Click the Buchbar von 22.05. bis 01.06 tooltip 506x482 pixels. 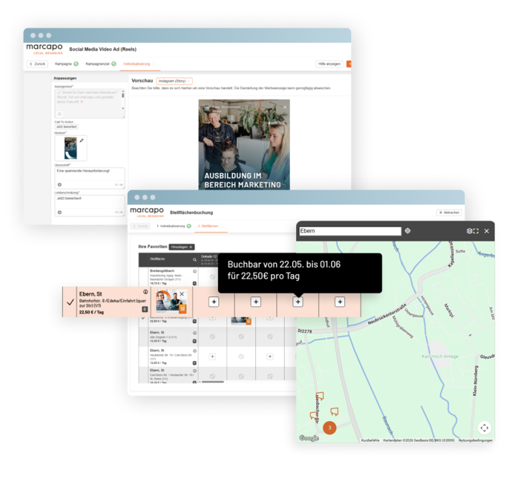pyautogui.click(x=300, y=273)
